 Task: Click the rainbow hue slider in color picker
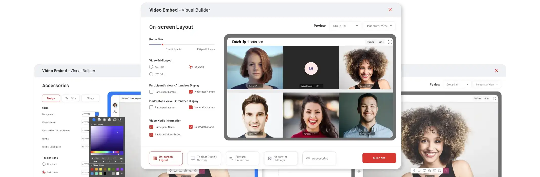(105, 152)
